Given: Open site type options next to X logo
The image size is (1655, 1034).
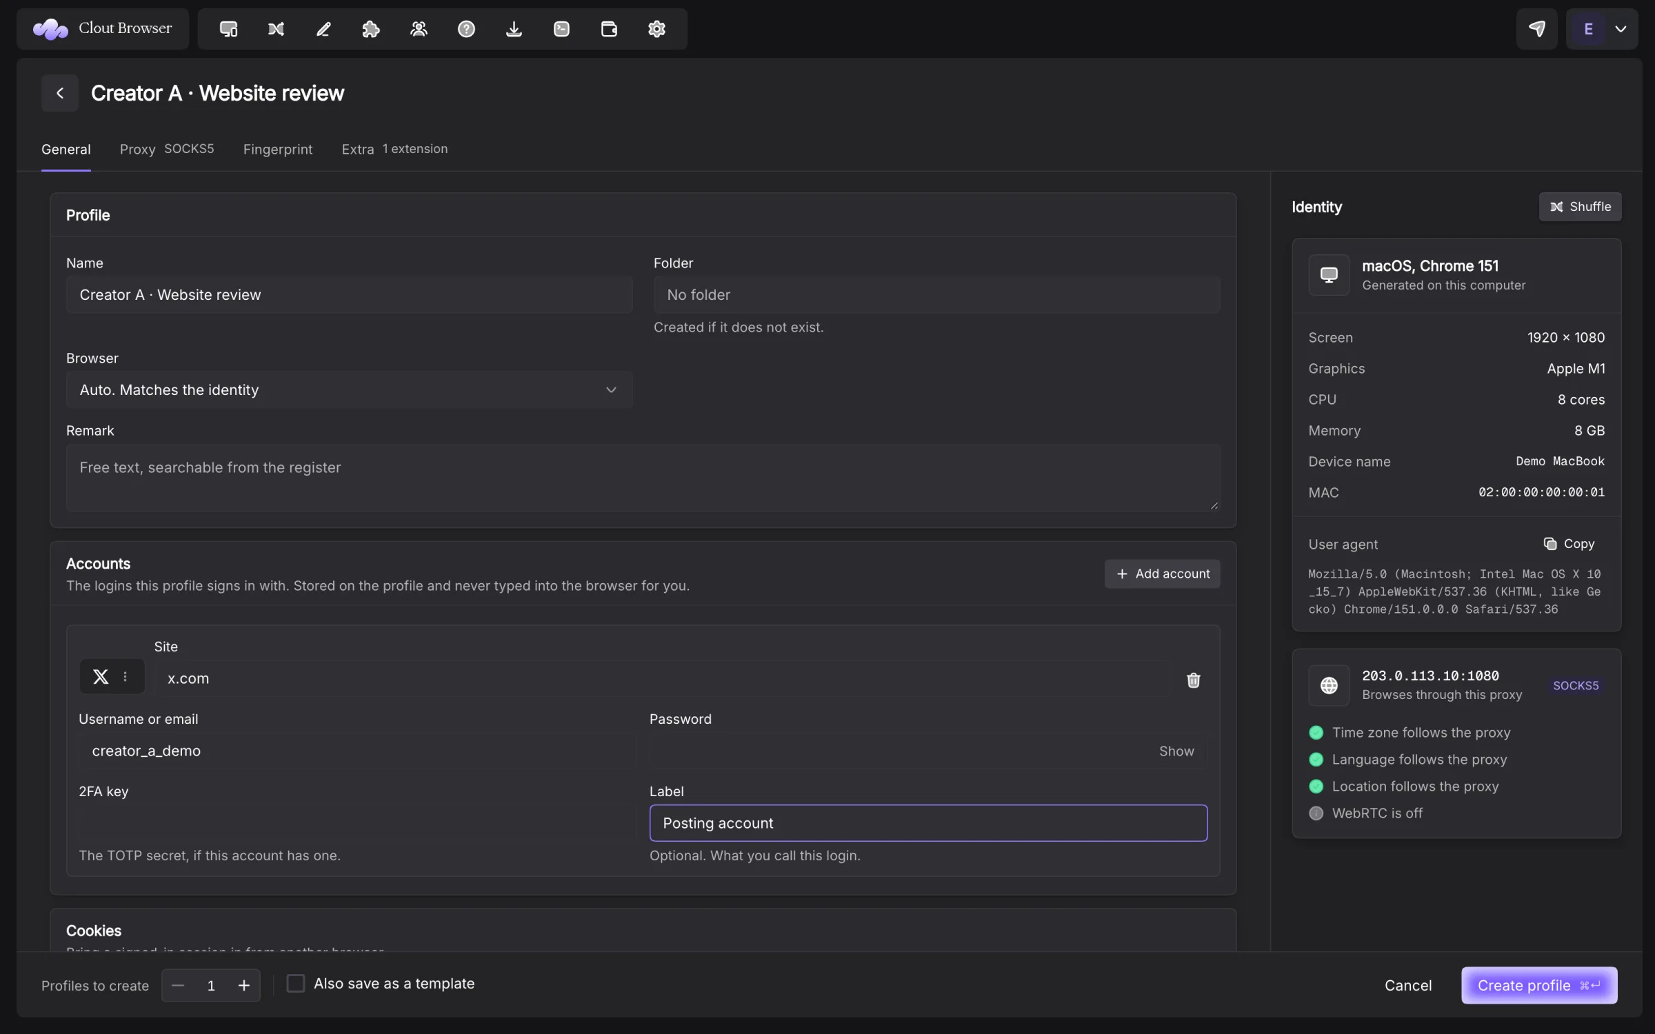Looking at the screenshot, I should (x=125, y=677).
